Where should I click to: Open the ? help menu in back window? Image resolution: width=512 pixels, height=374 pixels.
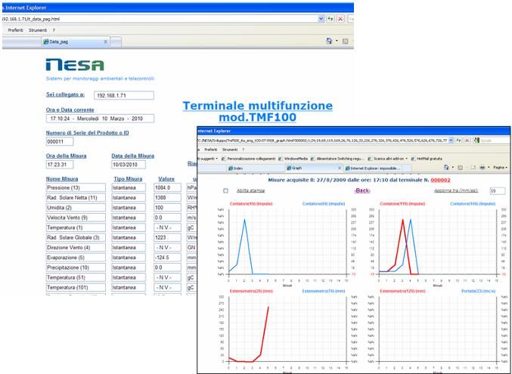[x=54, y=30]
